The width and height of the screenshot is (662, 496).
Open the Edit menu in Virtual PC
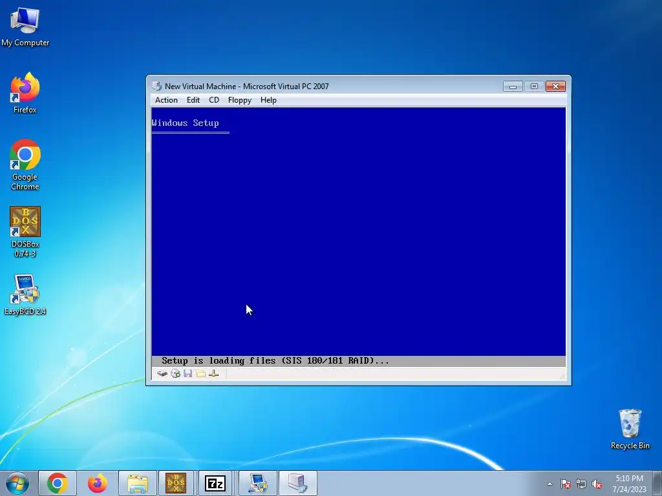tap(193, 100)
